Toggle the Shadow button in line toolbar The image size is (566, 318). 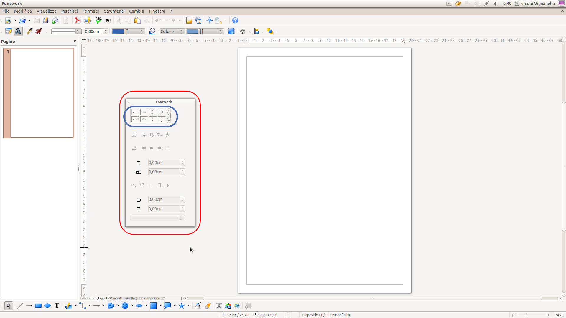coord(231,32)
